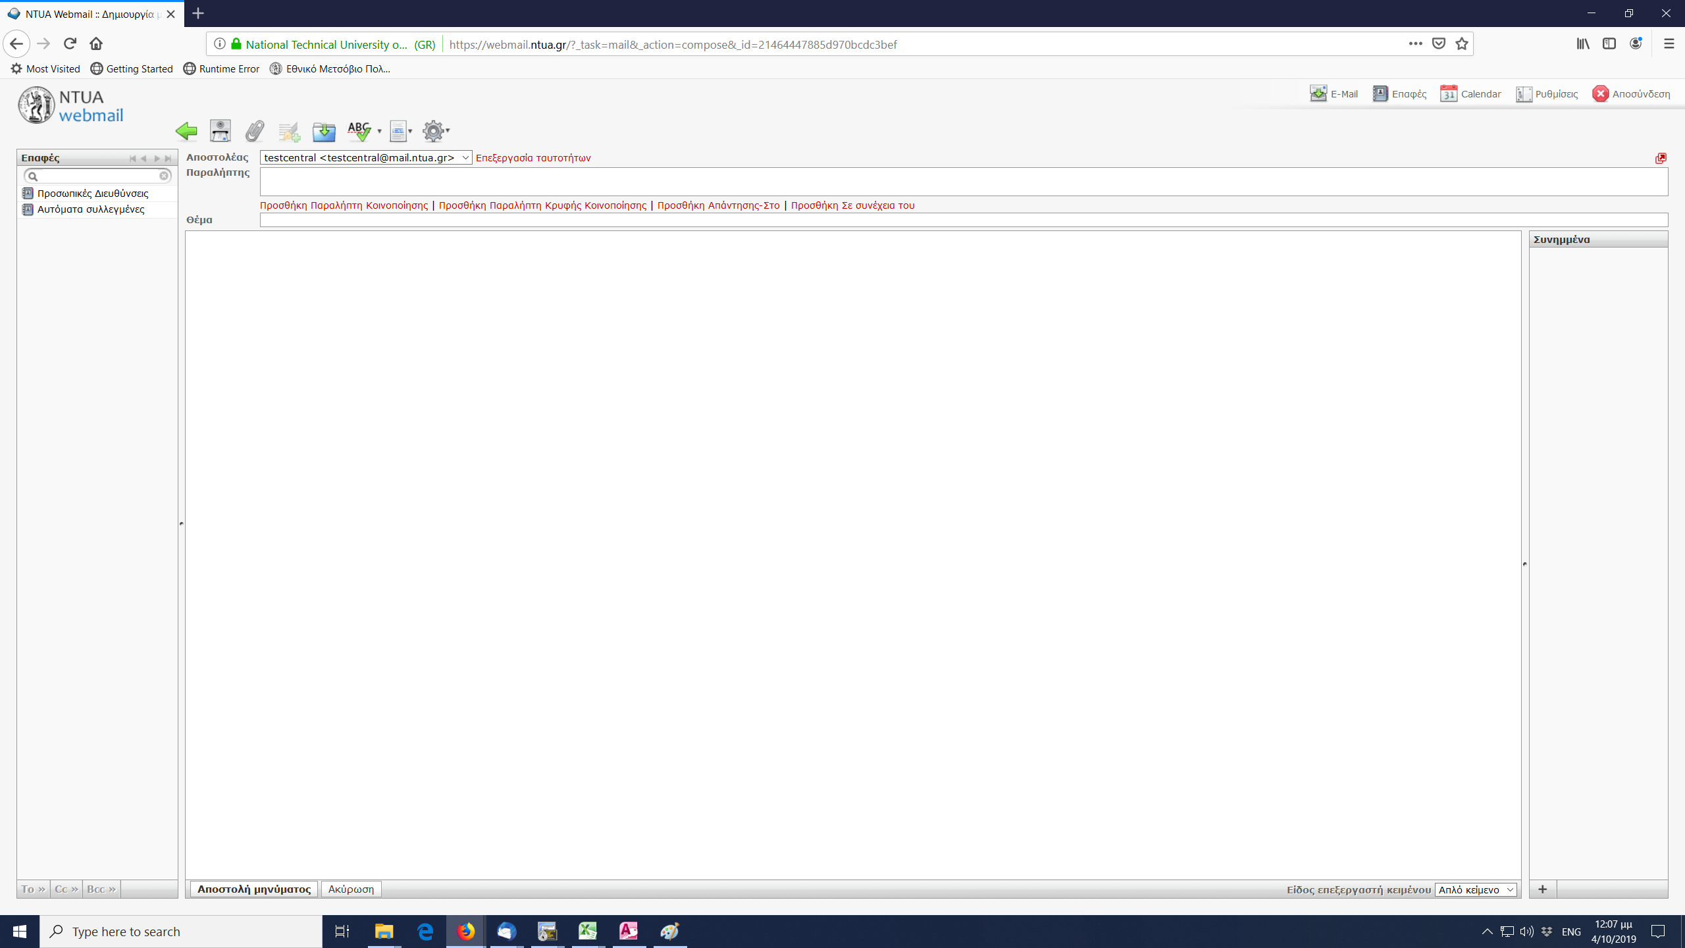Open the Firefox library icon
The height and width of the screenshot is (948, 1685).
pyautogui.click(x=1583, y=44)
